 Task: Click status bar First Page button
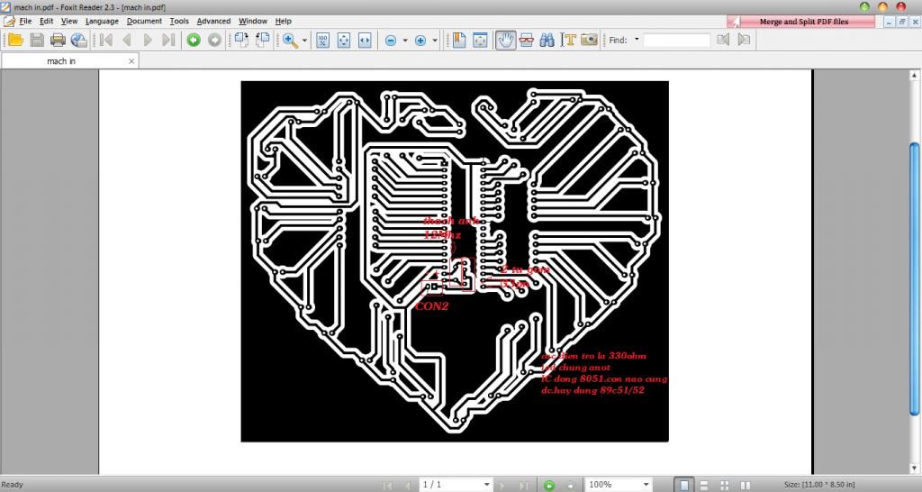(387, 485)
